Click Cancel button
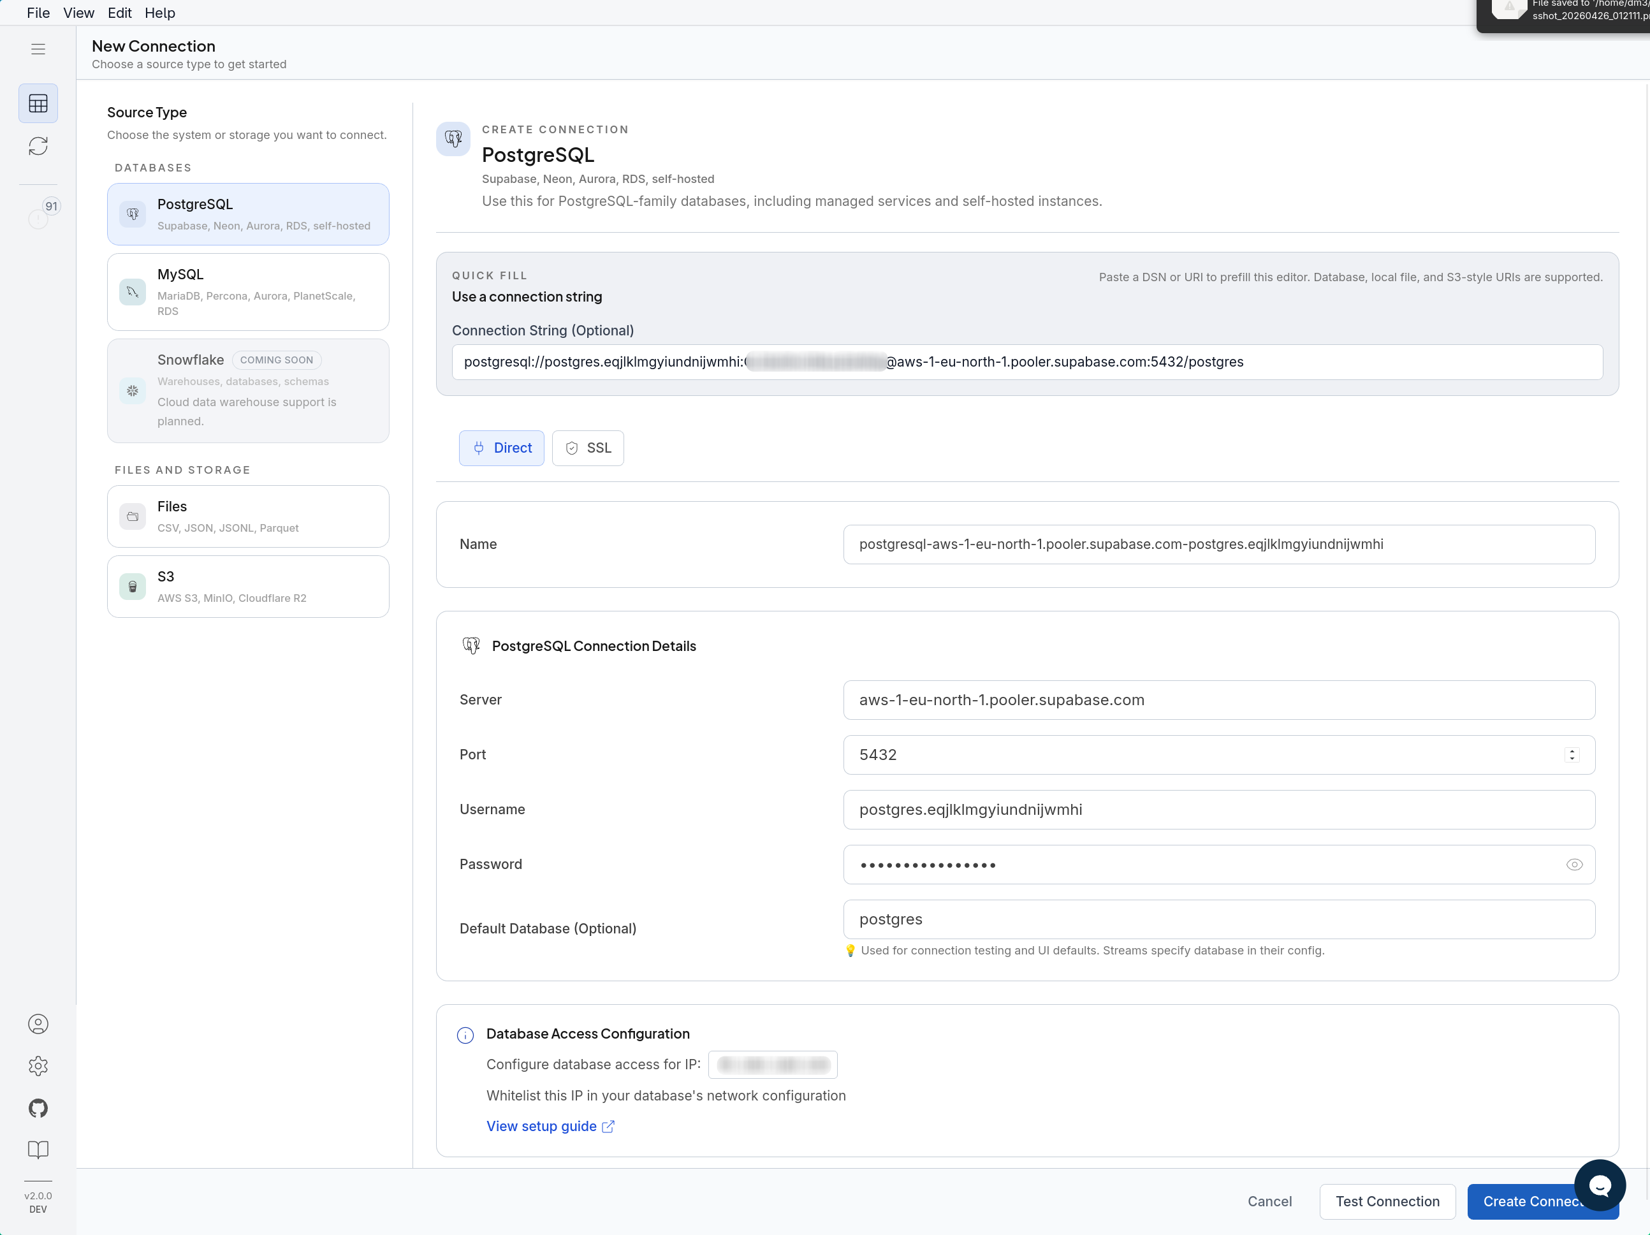1650x1235 pixels. 1269,1201
